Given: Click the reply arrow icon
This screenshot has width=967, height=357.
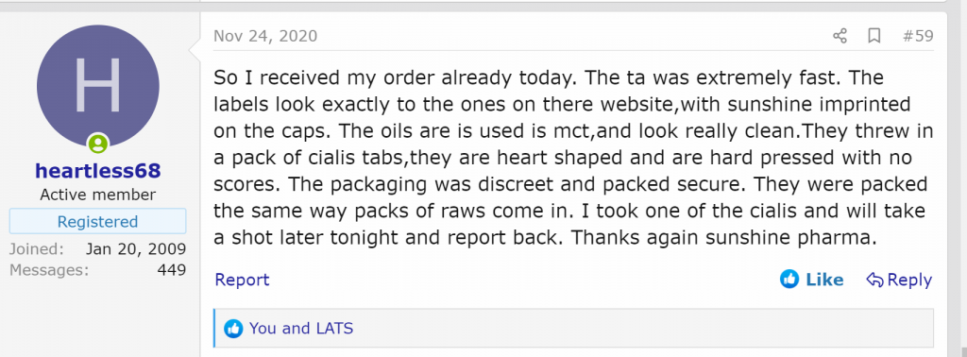Looking at the screenshot, I should pyautogui.click(x=874, y=280).
